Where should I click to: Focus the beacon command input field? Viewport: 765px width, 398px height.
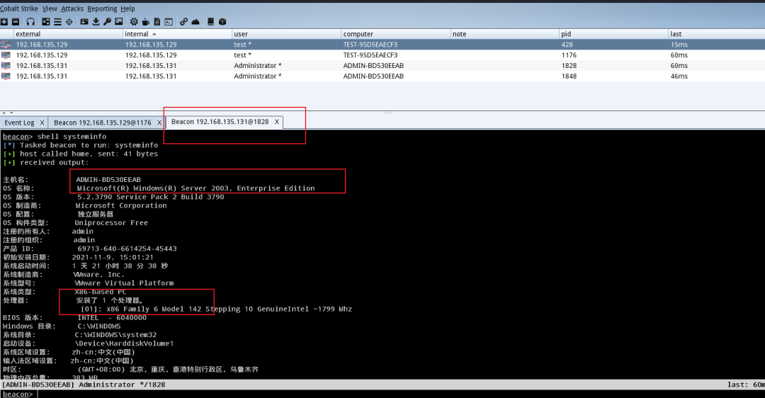(400, 394)
